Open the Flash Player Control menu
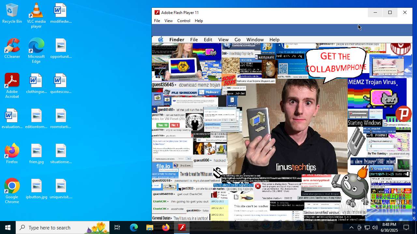417x234 pixels. pos(184,20)
